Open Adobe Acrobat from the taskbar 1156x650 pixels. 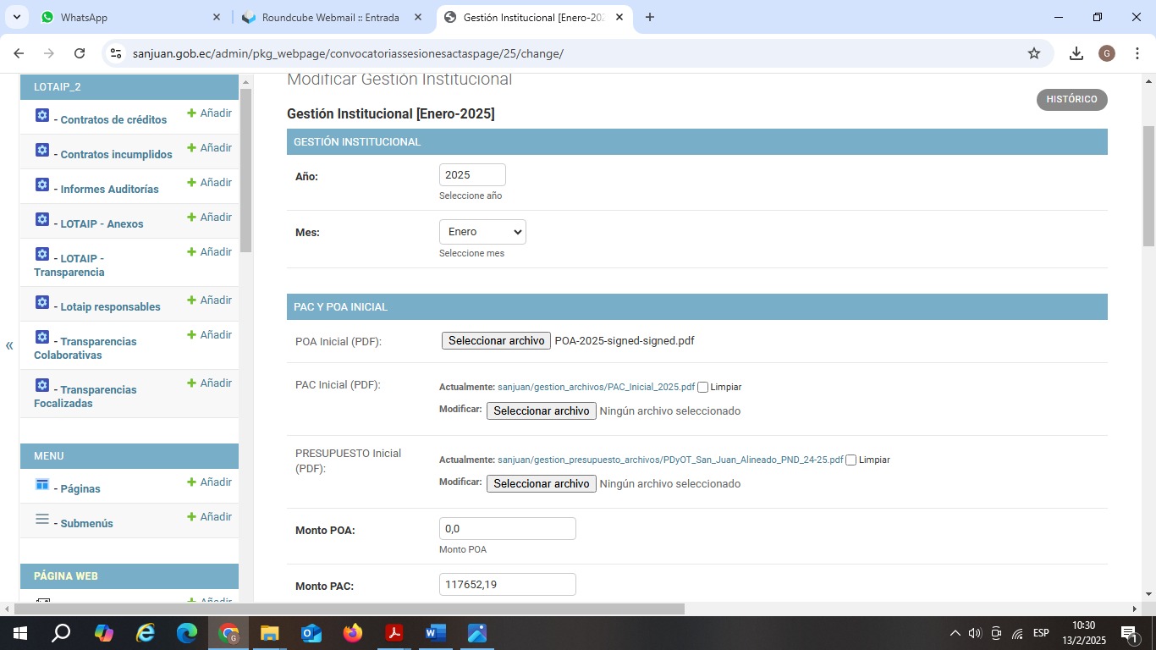click(x=394, y=633)
